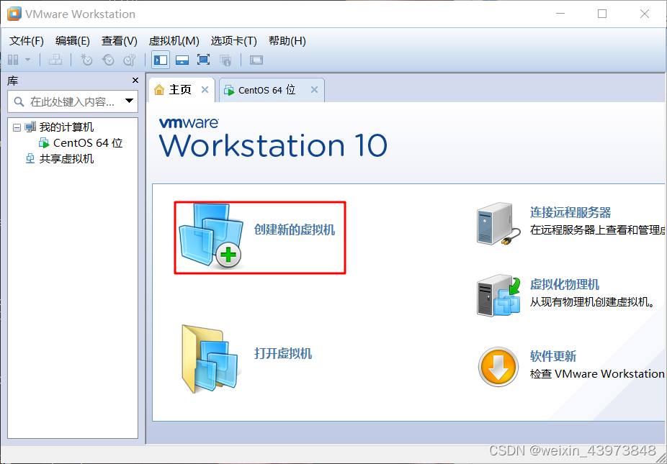Click the 创建新的虚拟机 icon
The image size is (667, 464).
211,236
